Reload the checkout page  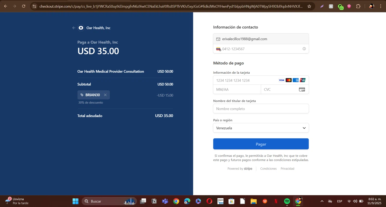24,6
